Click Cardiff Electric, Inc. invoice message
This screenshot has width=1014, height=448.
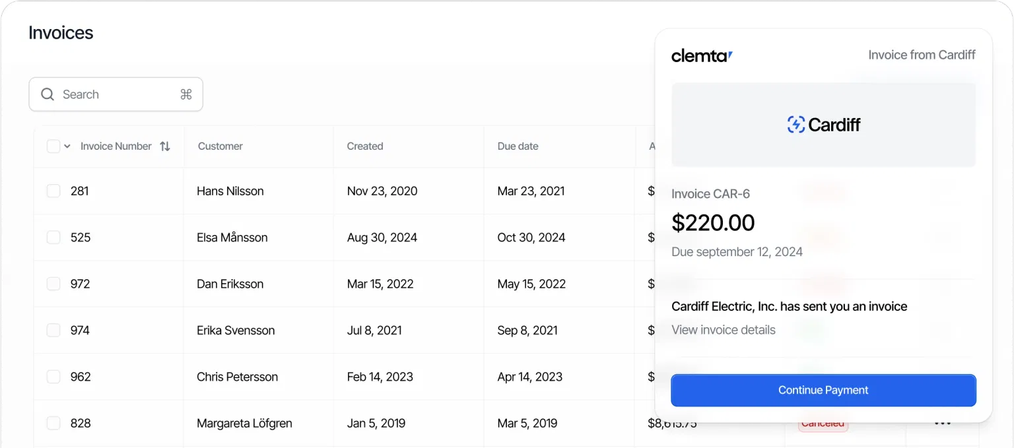tap(789, 306)
